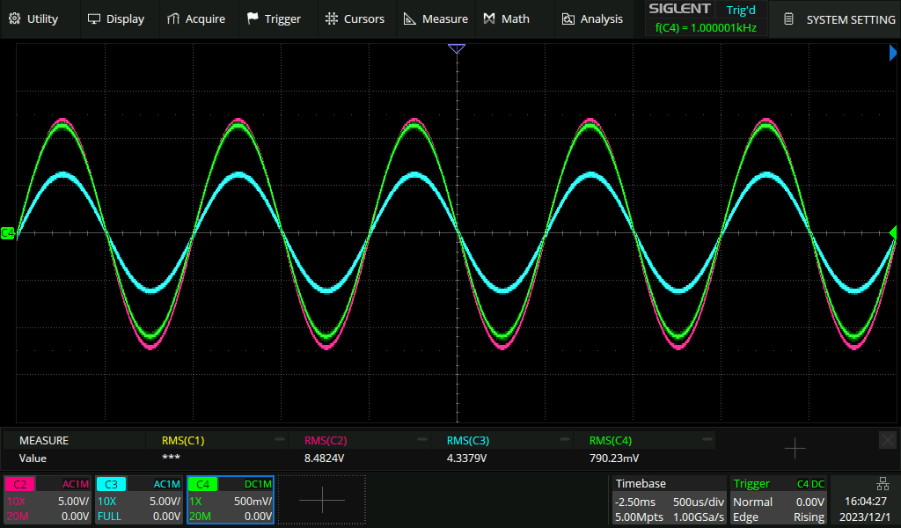
Task: Select the trigger position marker at top of grid
Action: click(x=457, y=48)
